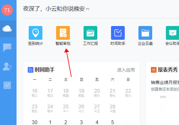Select calendar date 28 十四
179x125 pixels.
click(x=113, y=108)
